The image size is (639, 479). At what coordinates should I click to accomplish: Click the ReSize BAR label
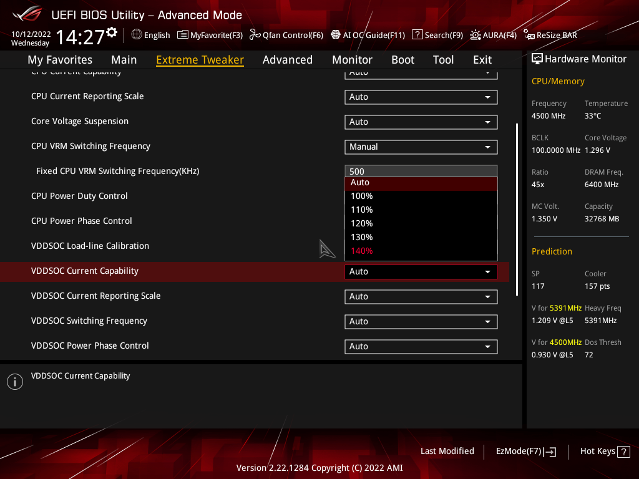(x=557, y=36)
